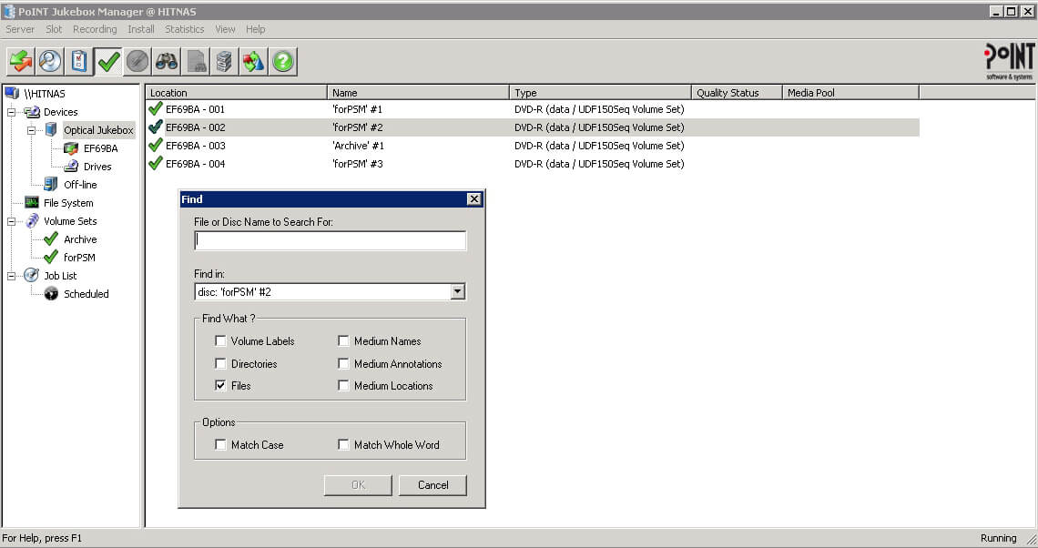1038x548 pixels.
Task: Enable the Match Case option
Action: tap(220, 445)
